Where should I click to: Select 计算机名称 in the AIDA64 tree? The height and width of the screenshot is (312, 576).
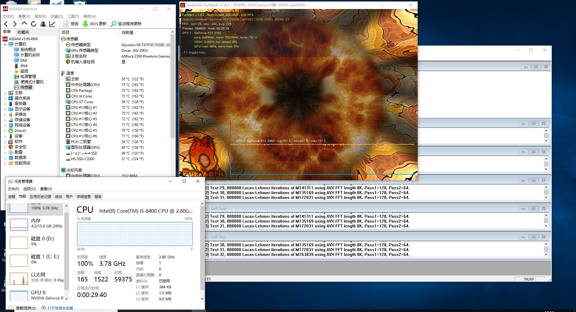[x=30, y=55]
